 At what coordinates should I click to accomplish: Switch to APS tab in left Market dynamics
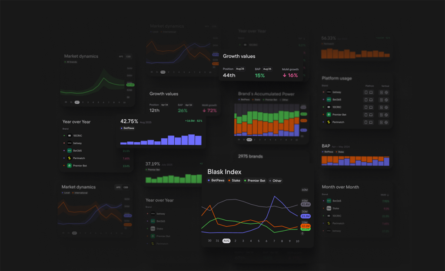coord(121,57)
